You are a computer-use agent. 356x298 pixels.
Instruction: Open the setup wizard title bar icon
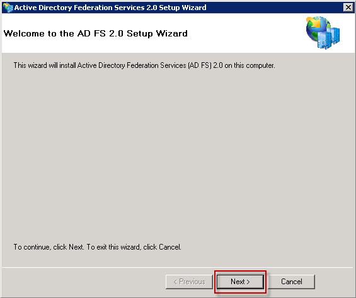(8, 8)
